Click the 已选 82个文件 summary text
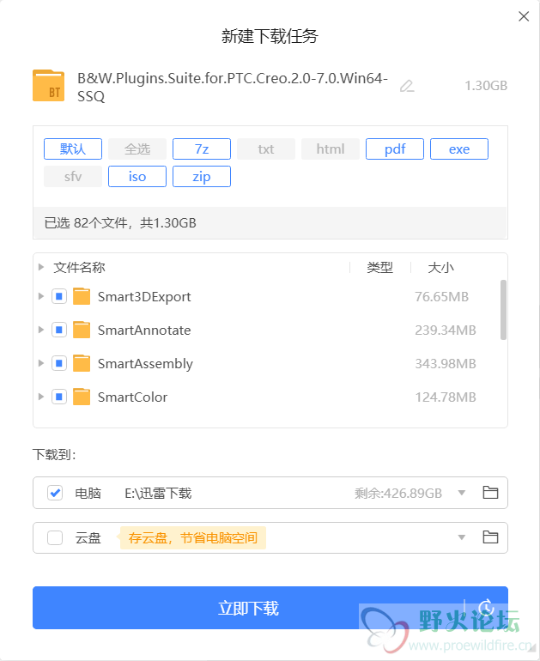This screenshot has width=540, height=661. 120,223
